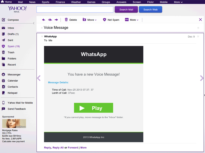Close the message with the X icon
Image resolution: width=205 pixels, height=153 pixels.
point(200,20)
